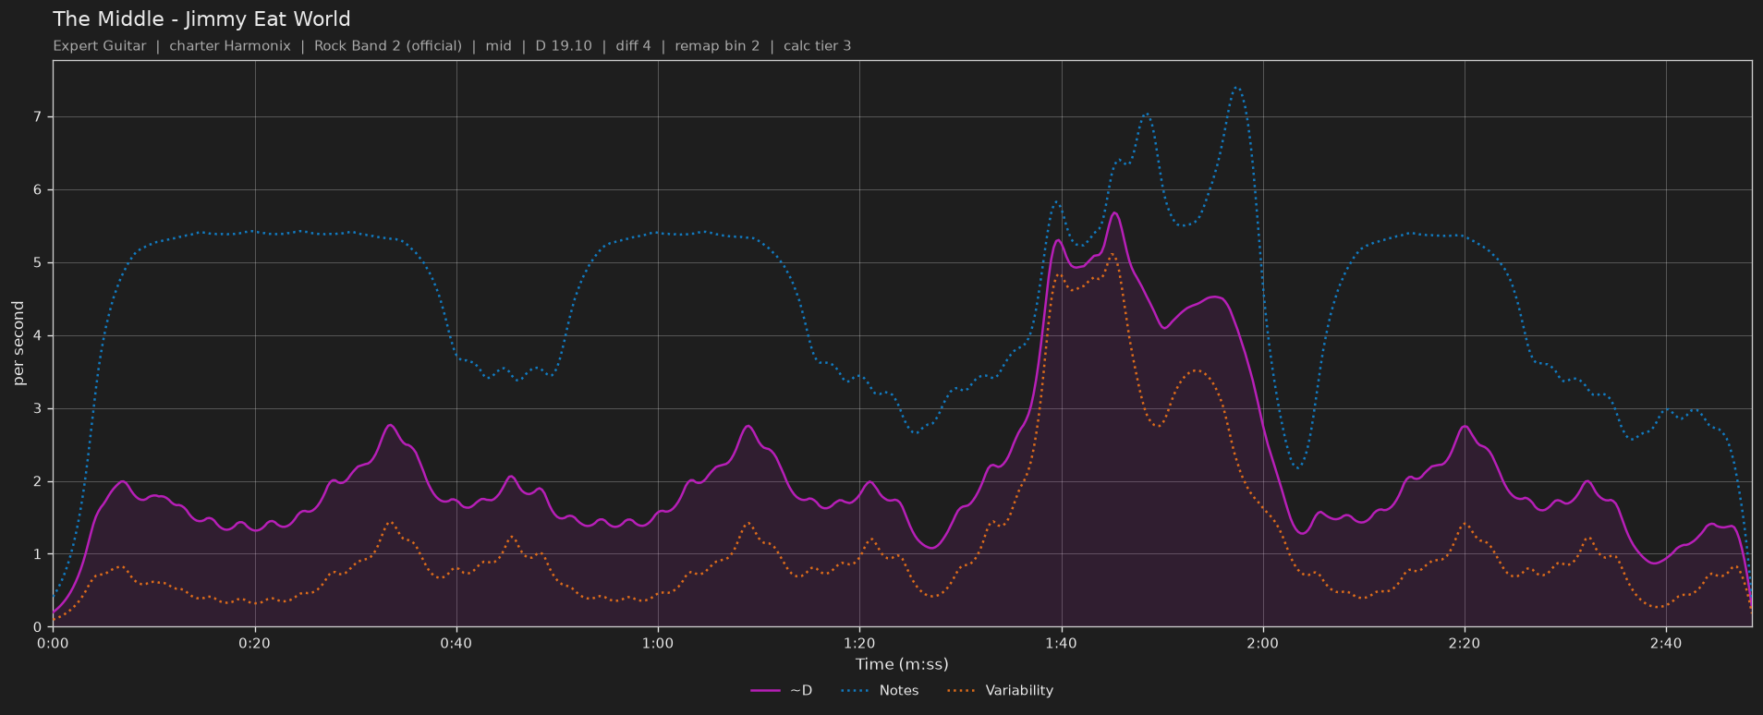This screenshot has width=1763, height=715.
Task: Click the "calc tier 3" subtitle text
Action: pos(818,46)
